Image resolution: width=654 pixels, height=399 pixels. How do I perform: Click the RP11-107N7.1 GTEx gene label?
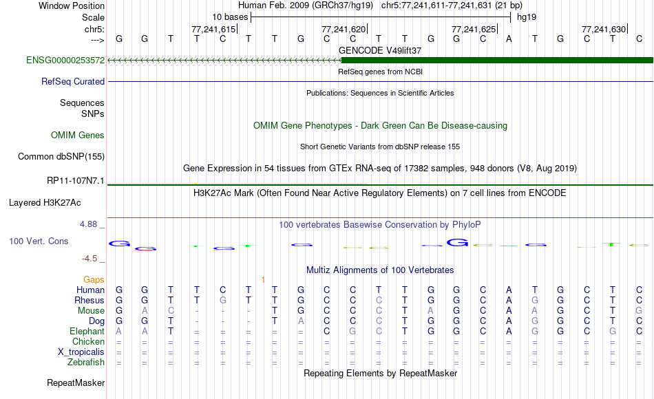tap(76, 180)
